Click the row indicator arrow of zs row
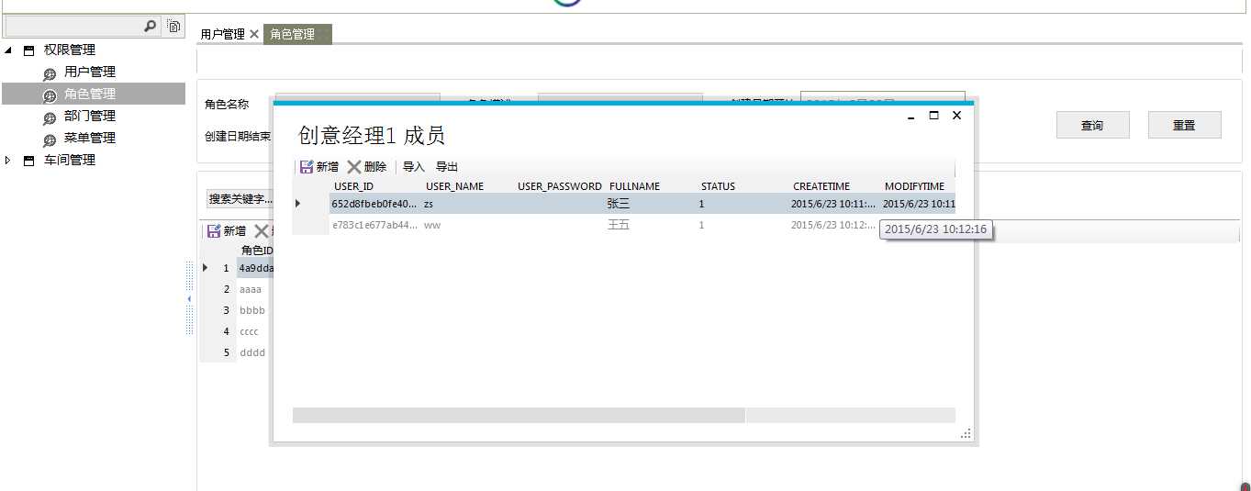Screen dimensions: 1251x491 click(x=297, y=204)
